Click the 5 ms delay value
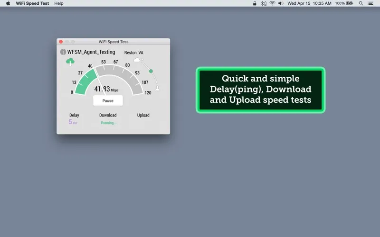The image size is (380, 237). click(73, 122)
